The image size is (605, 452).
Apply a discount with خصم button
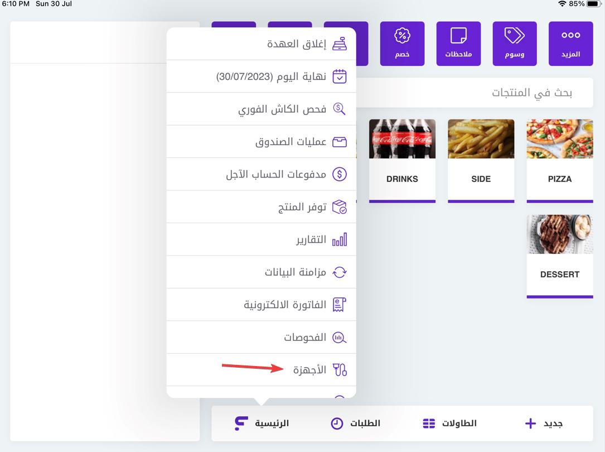[x=402, y=44]
